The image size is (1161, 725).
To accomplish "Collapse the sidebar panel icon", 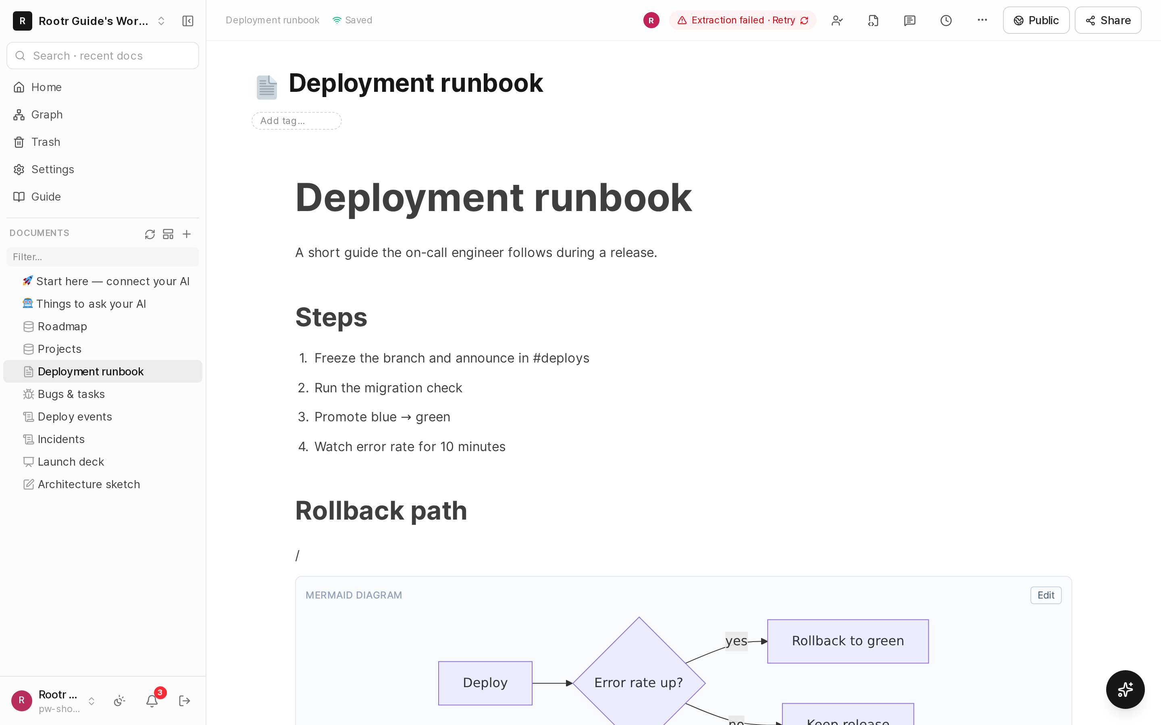I will point(187,21).
